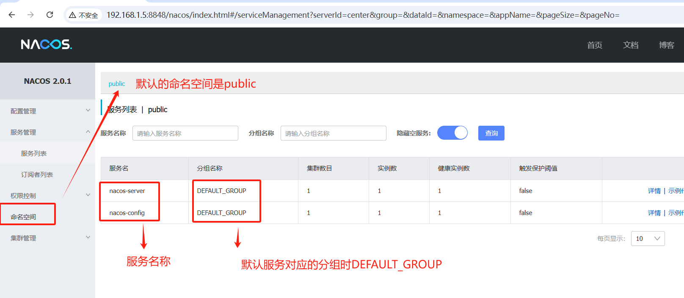Toggle the 隐藏空服务 switch
Image resolution: width=684 pixels, height=298 pixels.
click(x=452, y=133)
